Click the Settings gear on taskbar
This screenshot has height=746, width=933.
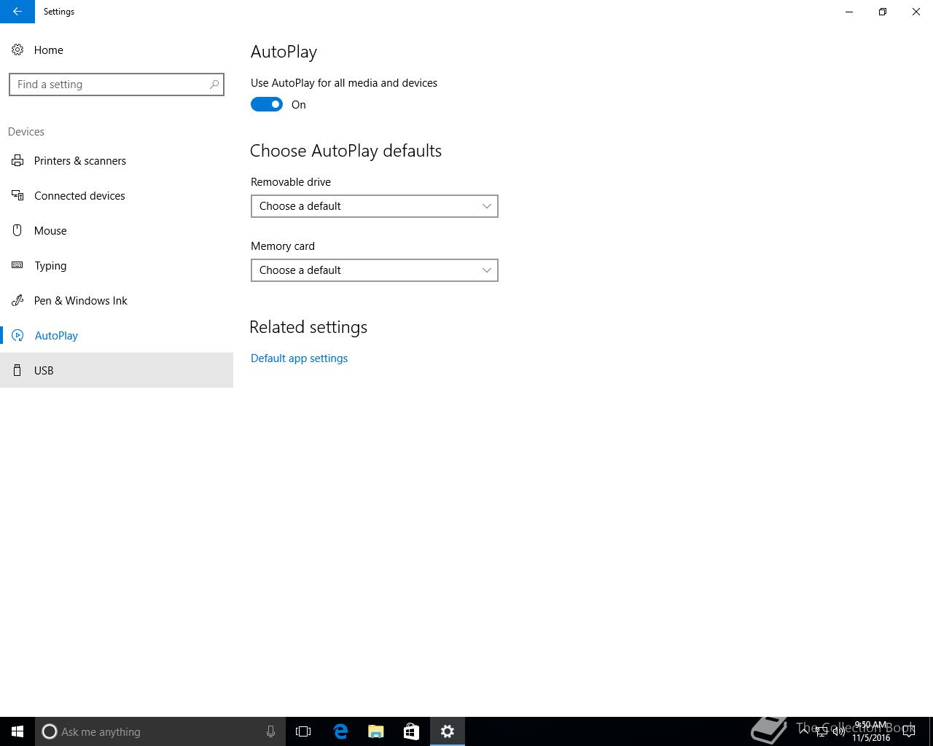448,731
